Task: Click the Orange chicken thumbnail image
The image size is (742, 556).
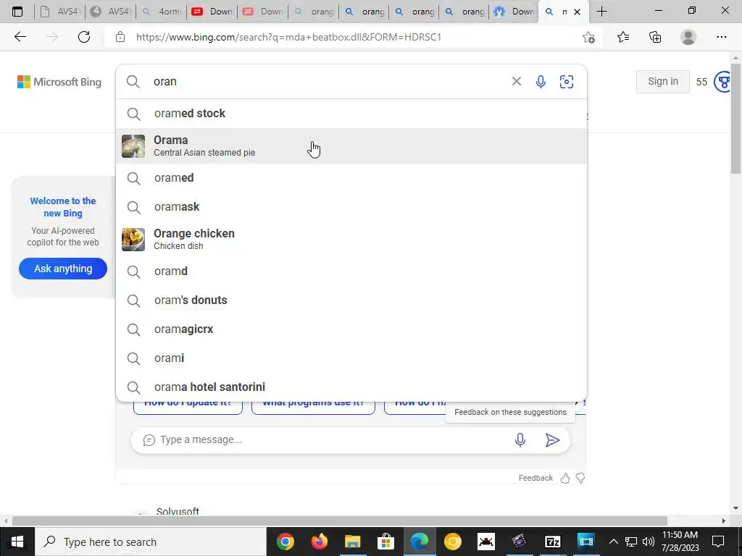Action: pyautogui.click(x=133, y=239)
